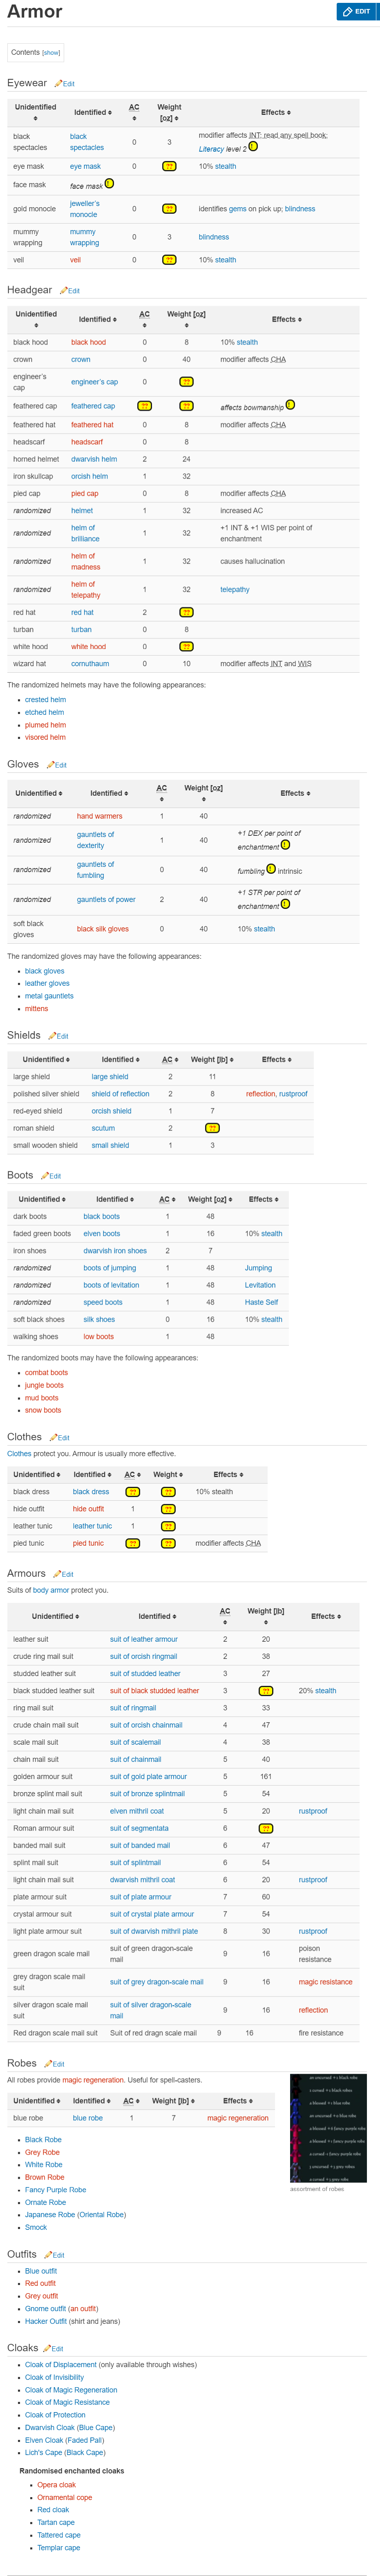Sort Headgear table by Effects column
This screenshot has height=2576, width=380.
(287, 320)
